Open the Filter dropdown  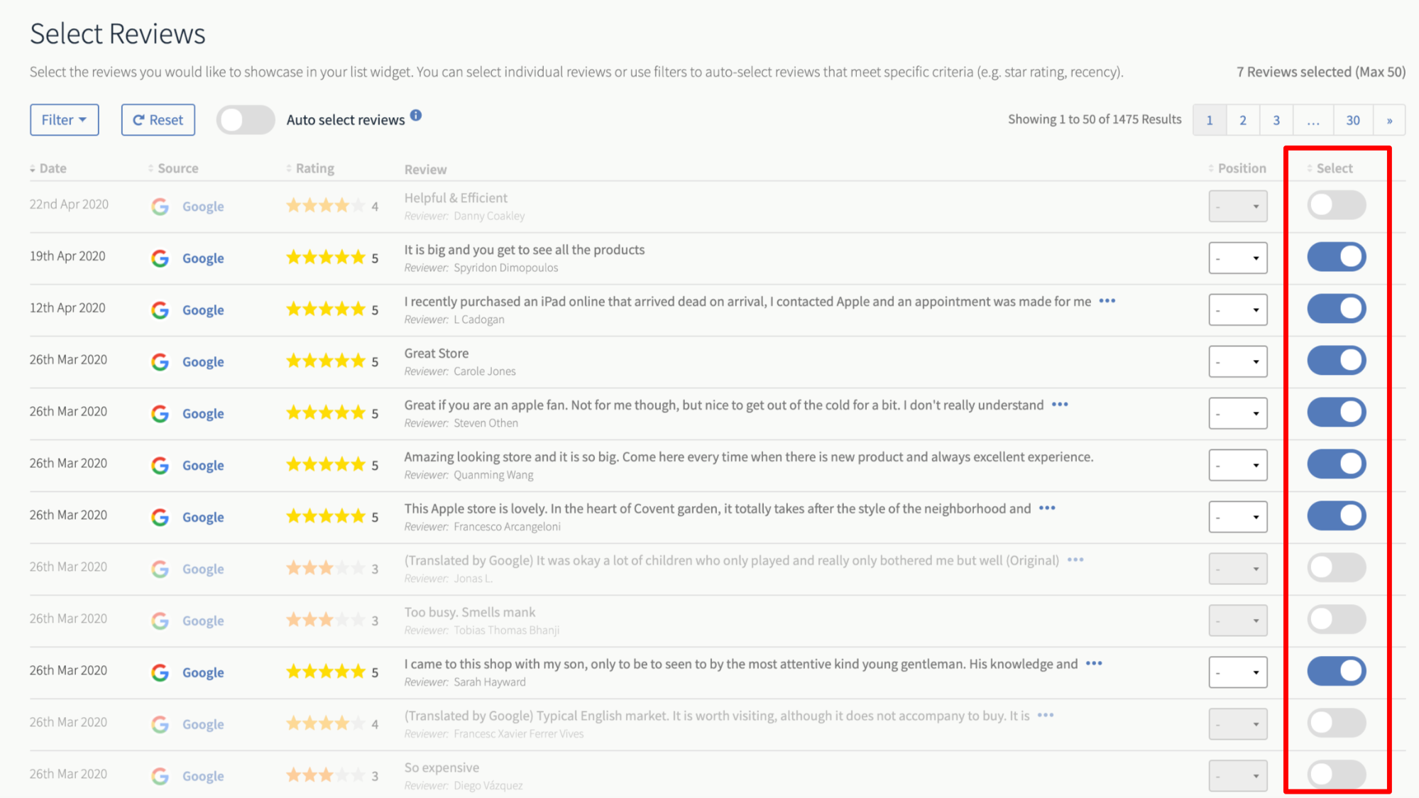click(x=65, y=120)
